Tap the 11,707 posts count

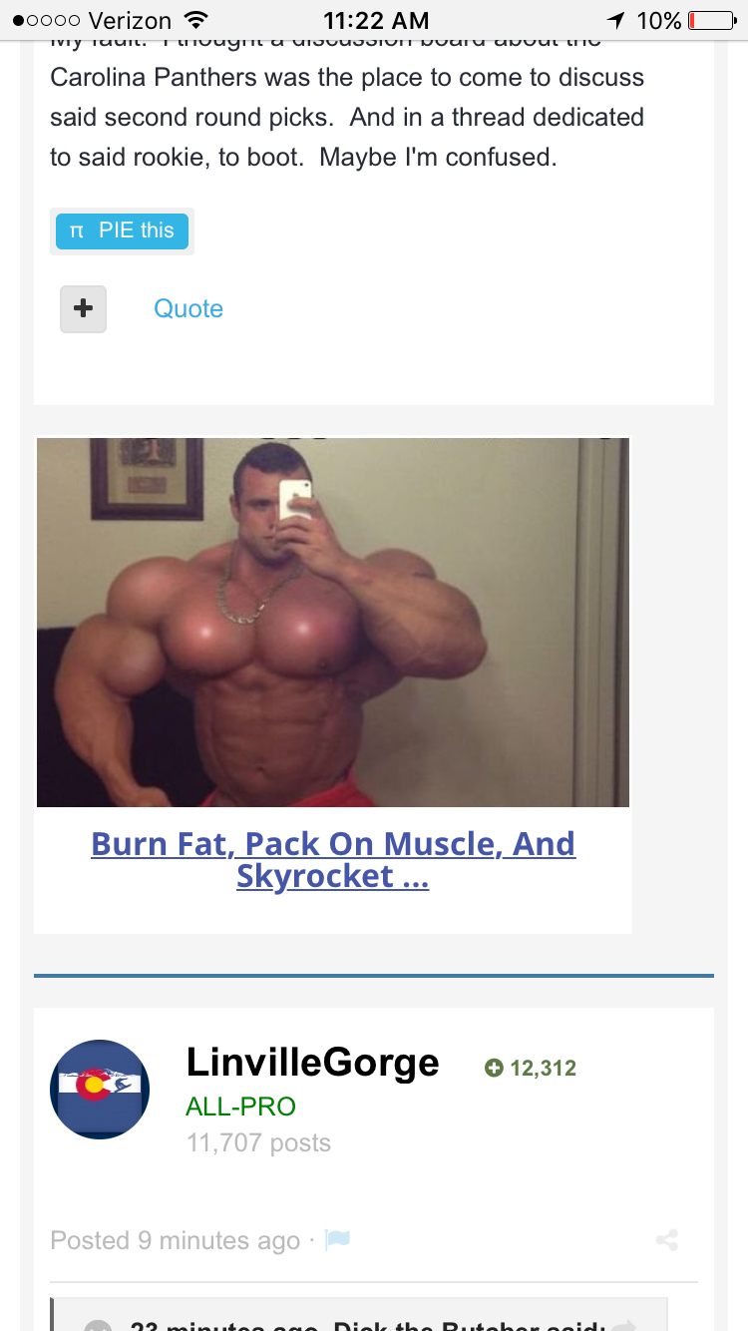click(x=259, y=1143)
